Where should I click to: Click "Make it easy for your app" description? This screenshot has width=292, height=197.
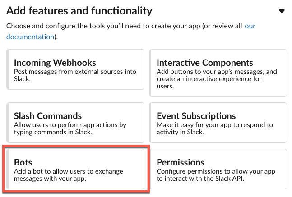pos(215,125)
